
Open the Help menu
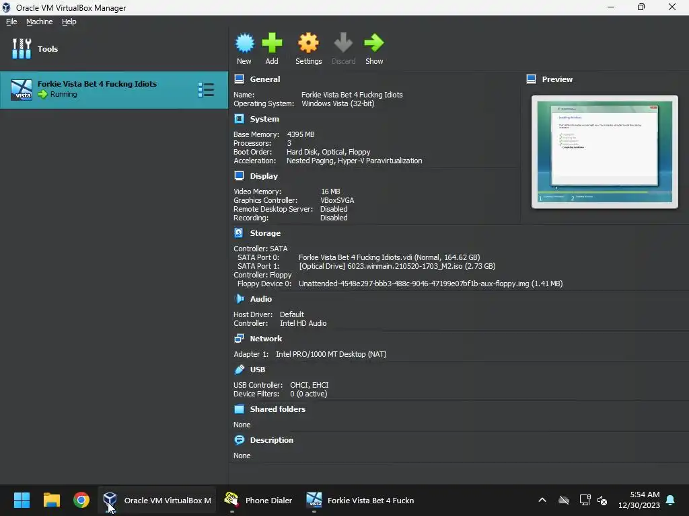point(69,21)
